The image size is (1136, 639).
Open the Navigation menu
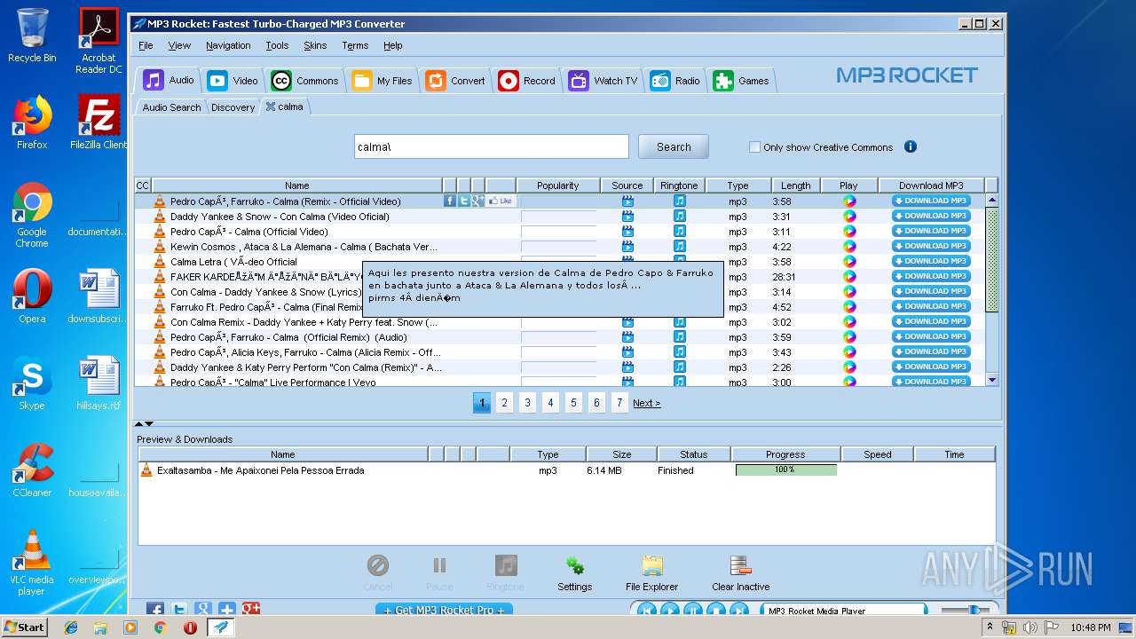pyautogui.click(x=228, y=45)
